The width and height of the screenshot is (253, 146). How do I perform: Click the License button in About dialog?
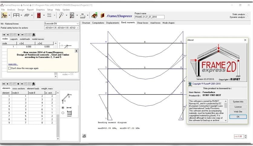(x=238, y=107)
